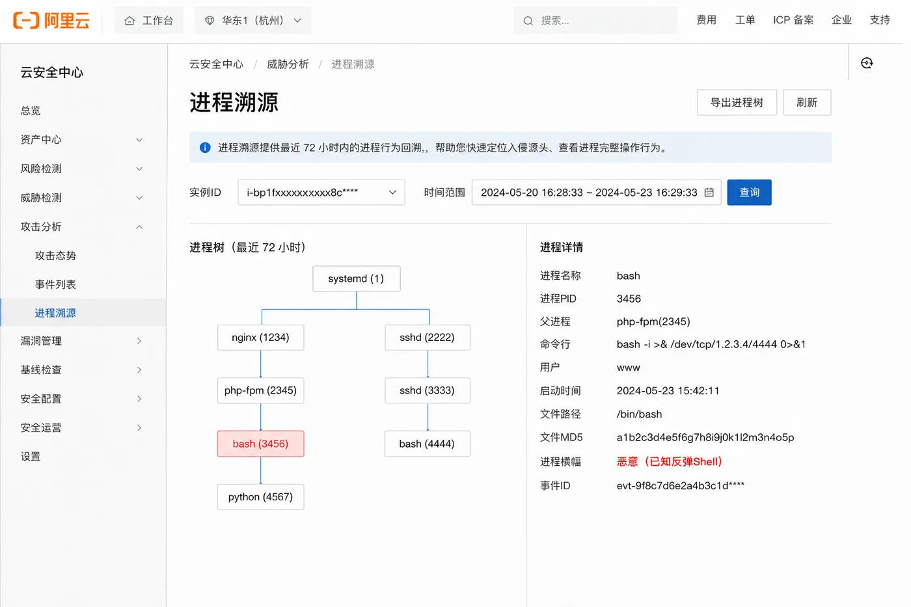Viewport: 911px width, 607px height.
Task: Go to 云安全中心 breadcrumb
Action: coord(216,64)
